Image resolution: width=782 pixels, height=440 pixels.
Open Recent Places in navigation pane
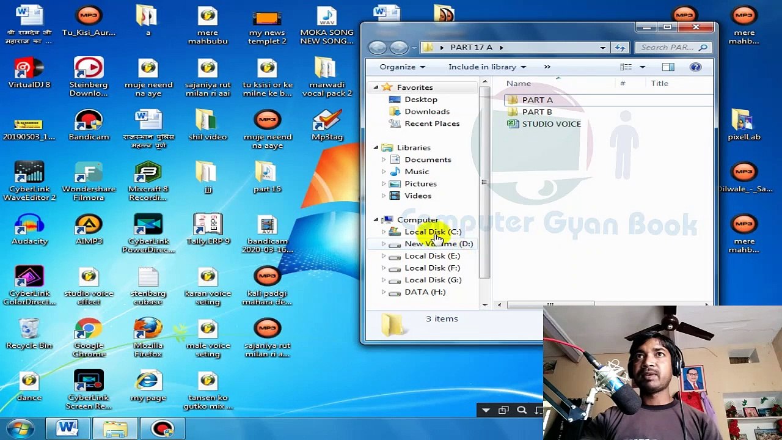click(x=431, y=123)
